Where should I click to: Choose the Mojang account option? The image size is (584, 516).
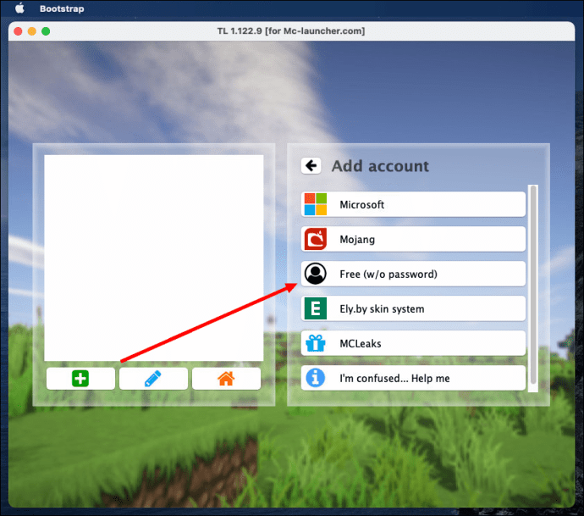pyautogui.click(x=413, y=239)
